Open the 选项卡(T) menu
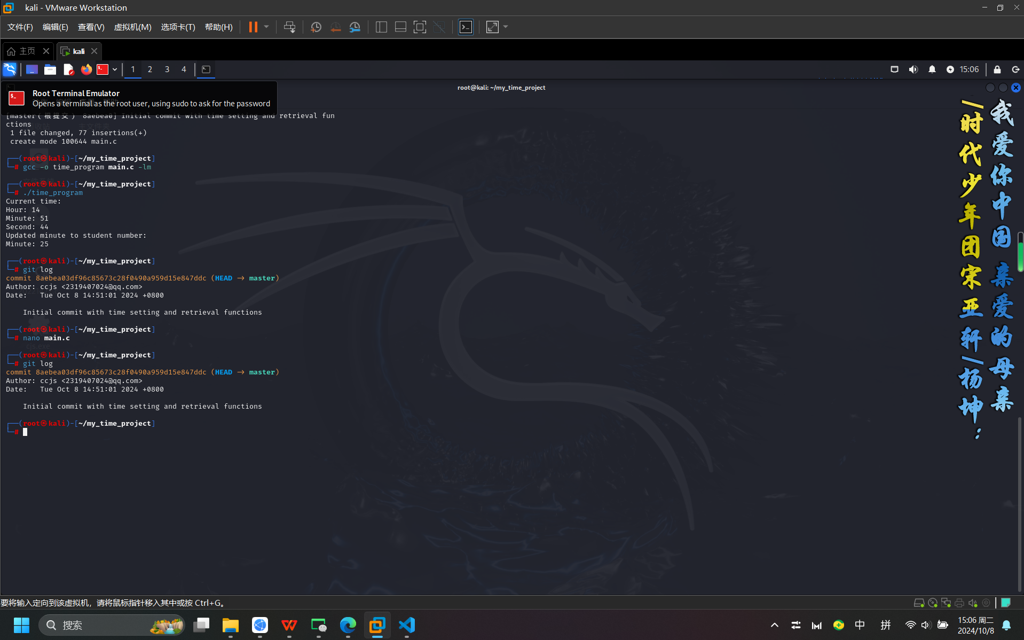 pos(178,27)
